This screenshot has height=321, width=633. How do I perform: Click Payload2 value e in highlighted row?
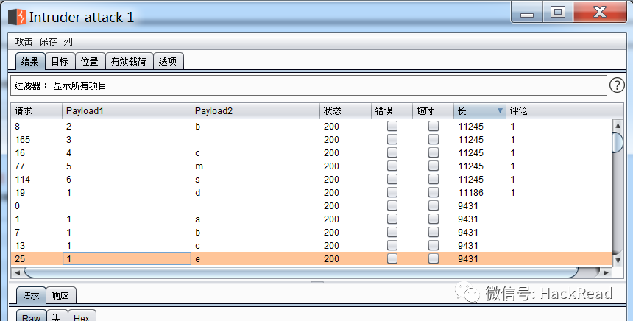click(197, 259)
